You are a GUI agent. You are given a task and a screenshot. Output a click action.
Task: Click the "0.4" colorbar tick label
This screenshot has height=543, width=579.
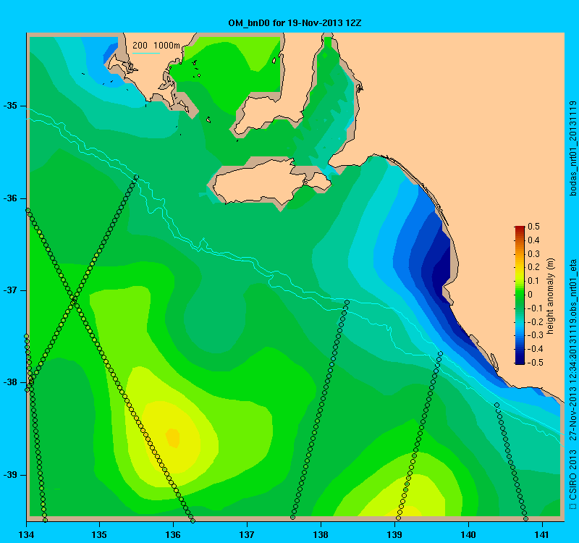tap(533, 240)
